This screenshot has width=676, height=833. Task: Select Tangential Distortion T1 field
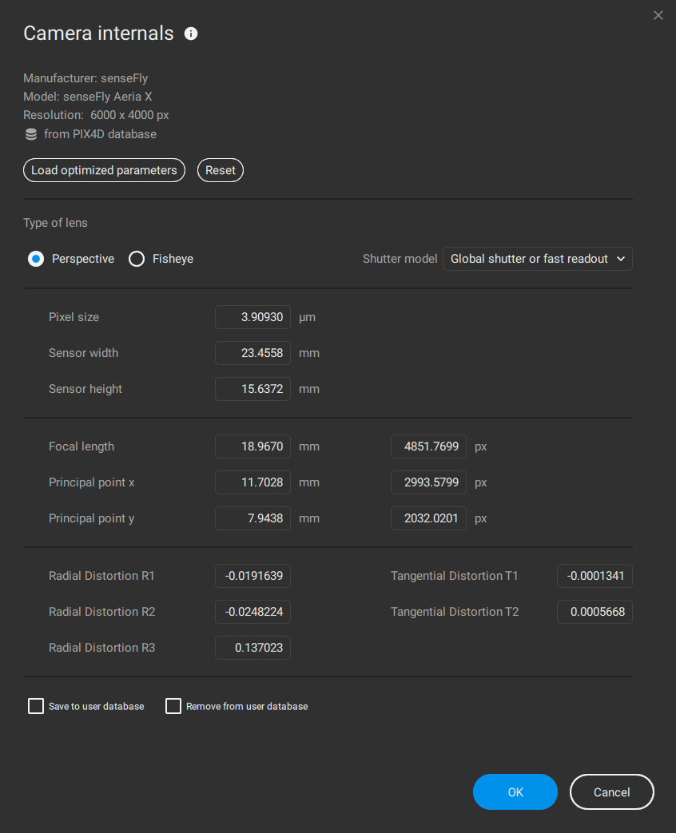594,576
